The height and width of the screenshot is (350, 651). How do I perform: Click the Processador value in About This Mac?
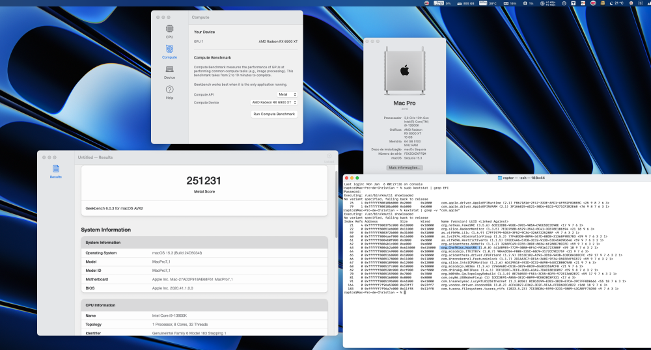(x=417, y=122)
